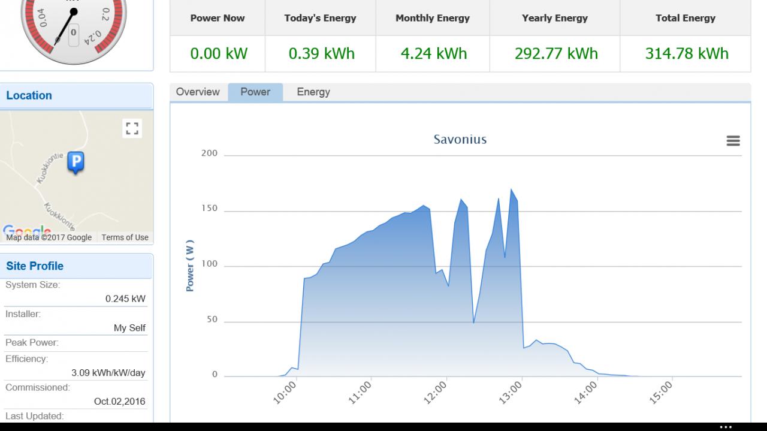767x431 pixels.
Task: Click Yearly Energy value 292.77 kWh
Action: (556, 53)
